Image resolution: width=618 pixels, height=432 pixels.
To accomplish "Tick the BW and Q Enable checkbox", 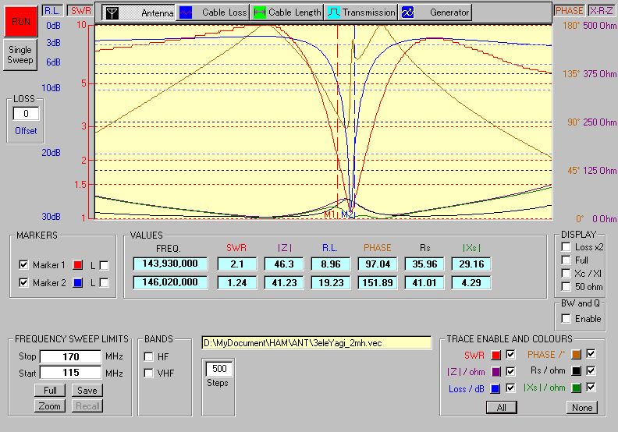I will (x=565, y=319).
